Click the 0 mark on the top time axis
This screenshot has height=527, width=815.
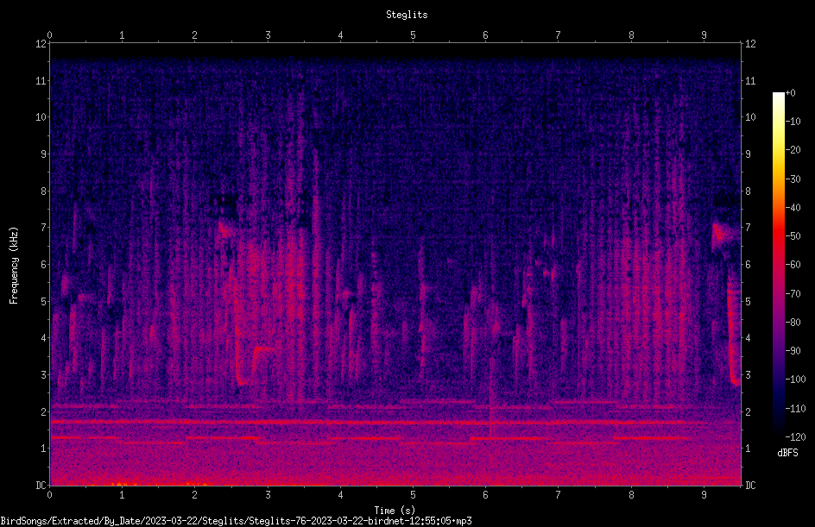[49, 35]
